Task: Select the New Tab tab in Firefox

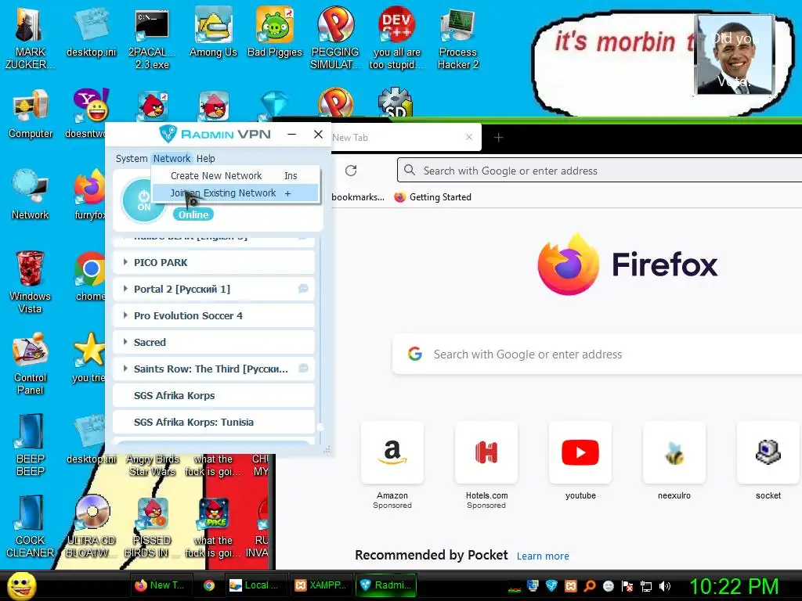Action: click(399, 138)
